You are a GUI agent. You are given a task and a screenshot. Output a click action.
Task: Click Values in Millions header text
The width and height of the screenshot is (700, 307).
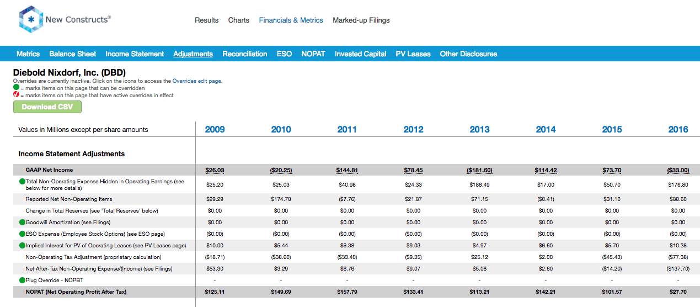click(83, 130)
